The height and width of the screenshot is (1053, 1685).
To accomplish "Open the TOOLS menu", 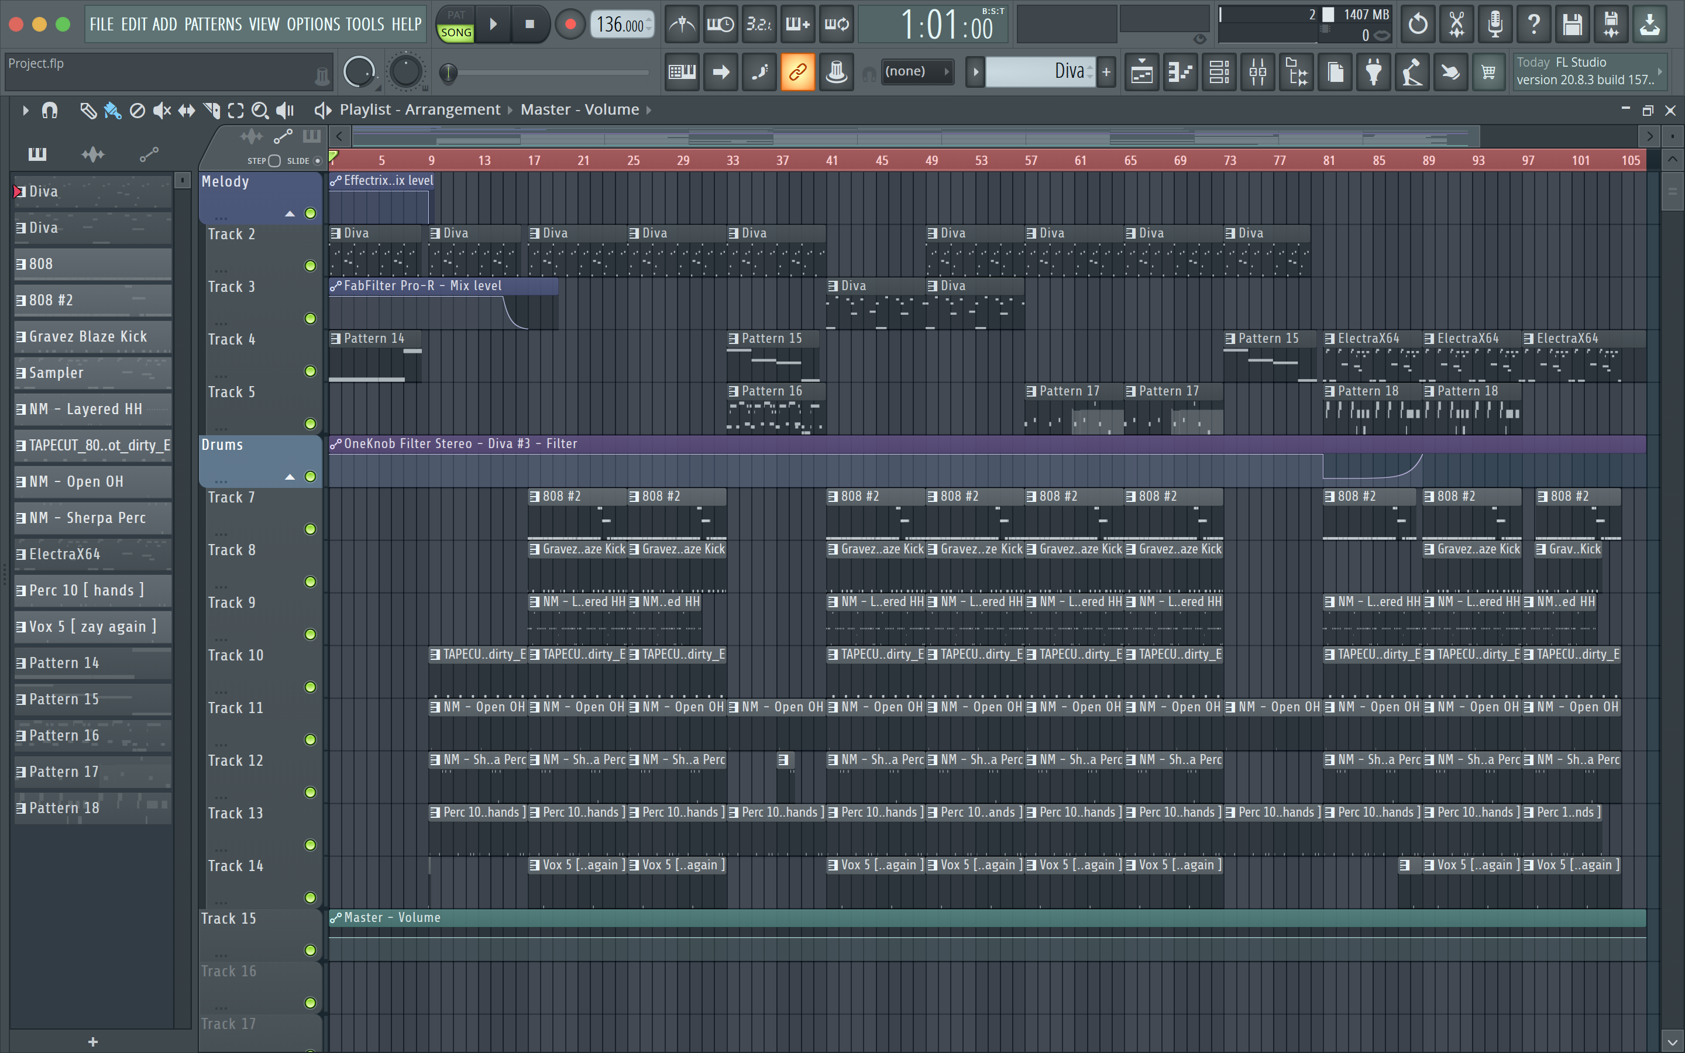I will [365, 25].
